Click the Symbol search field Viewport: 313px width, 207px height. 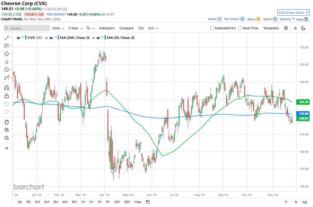[x=25, y=28]
